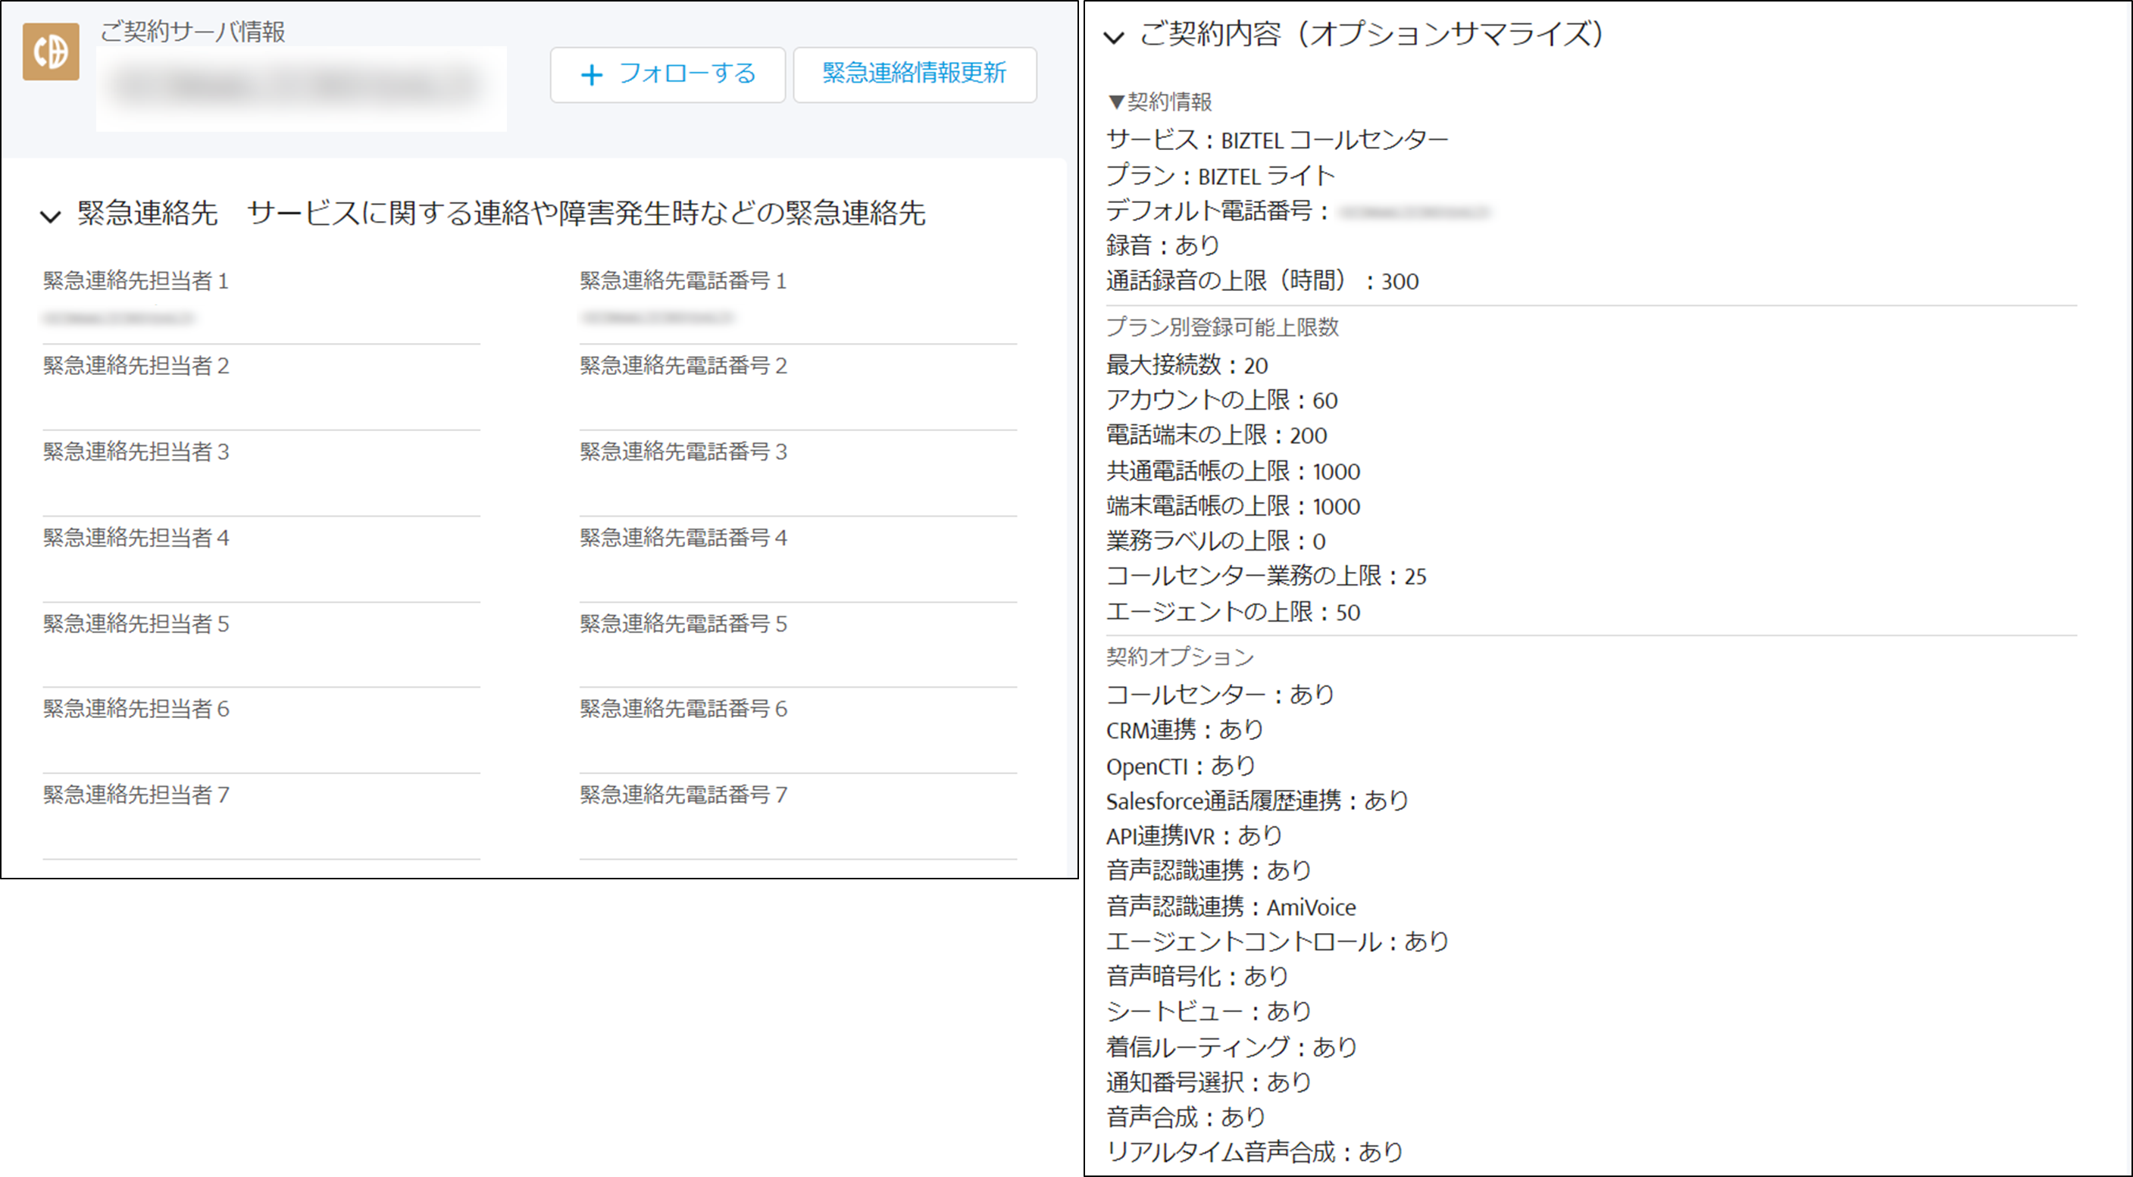The width and height of the screenshot is (2133, 1177).
Task: Collapse ご契約内容（オプションサマライズ） section
Action: coord(1115,37)
